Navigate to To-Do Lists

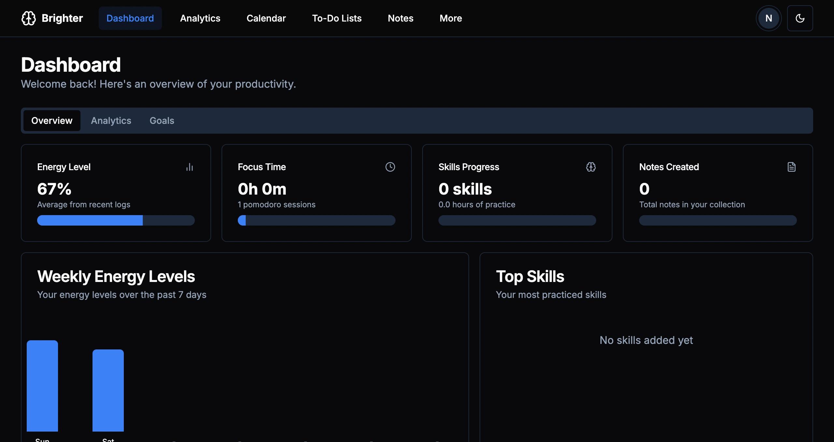click(337, 18)
